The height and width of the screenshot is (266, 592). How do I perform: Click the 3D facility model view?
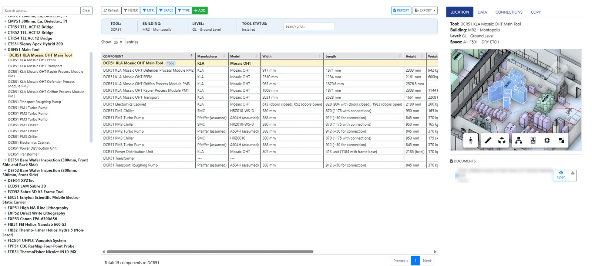[x=516, y=100]
